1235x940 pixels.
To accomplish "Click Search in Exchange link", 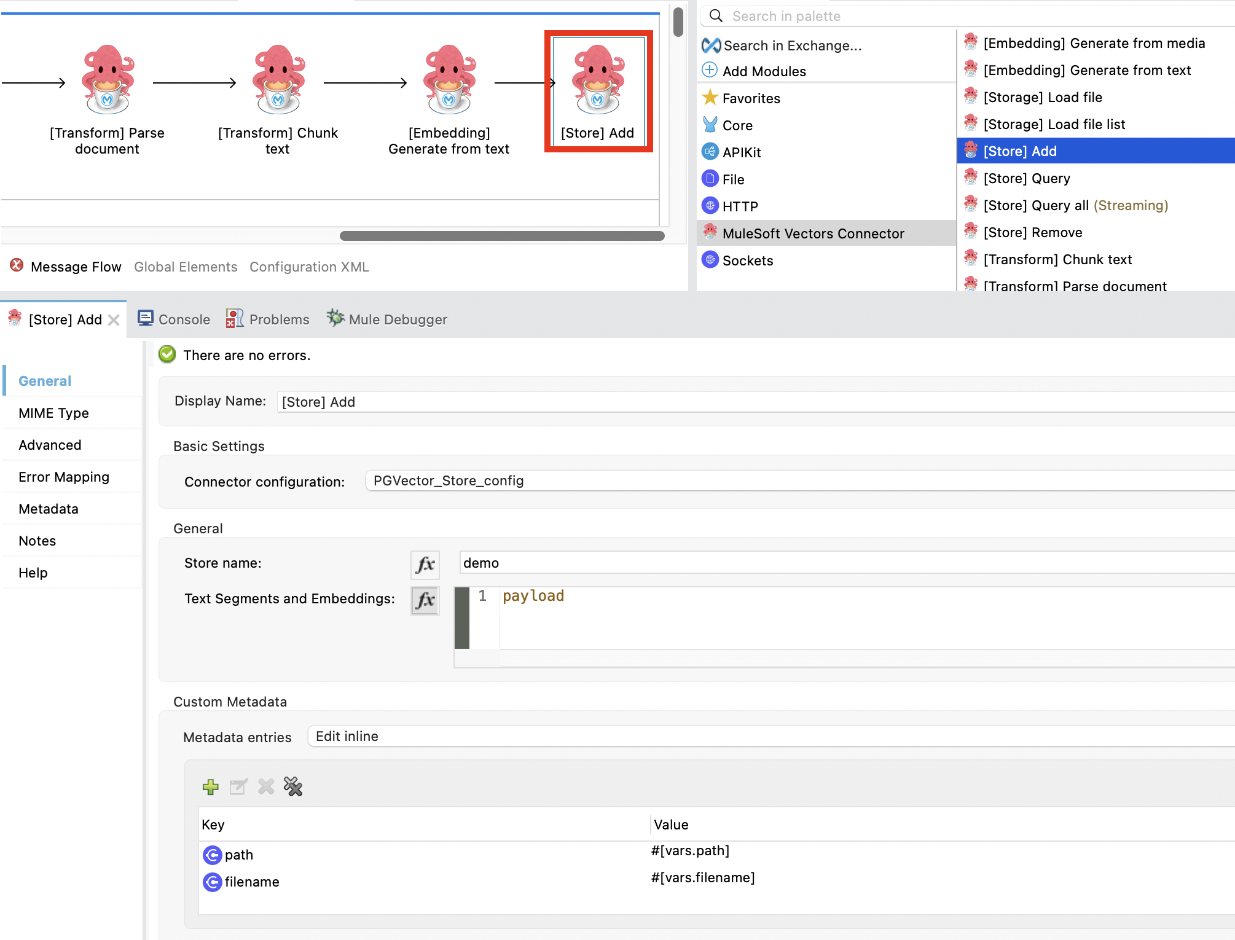I will (793, 45).
